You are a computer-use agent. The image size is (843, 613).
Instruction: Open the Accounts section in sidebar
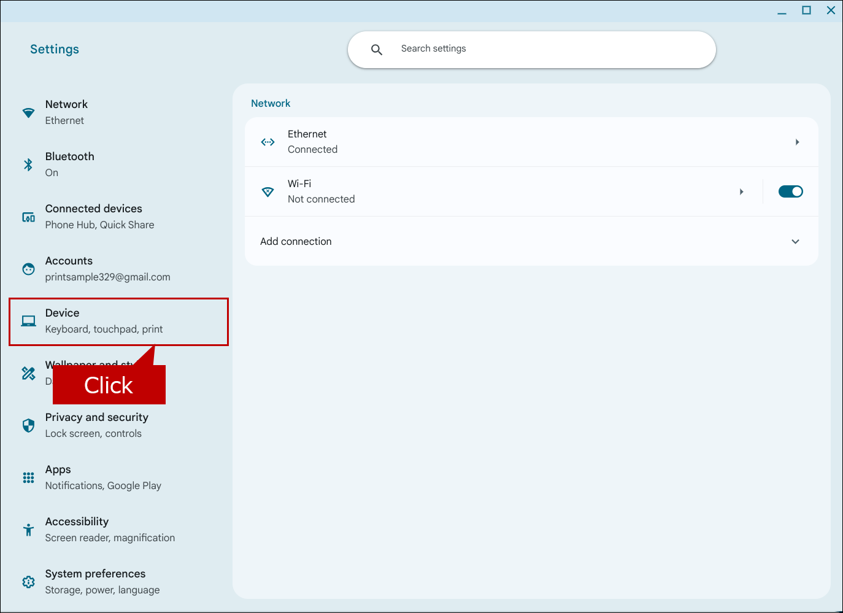pyautogui.click(x=119, y=269)
